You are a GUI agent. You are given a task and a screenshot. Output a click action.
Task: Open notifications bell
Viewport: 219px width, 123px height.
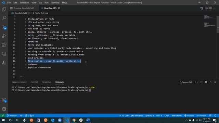[215, 115]
